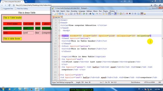
Task: Save the file using the floppy icon
Action: tap(60, 14)
